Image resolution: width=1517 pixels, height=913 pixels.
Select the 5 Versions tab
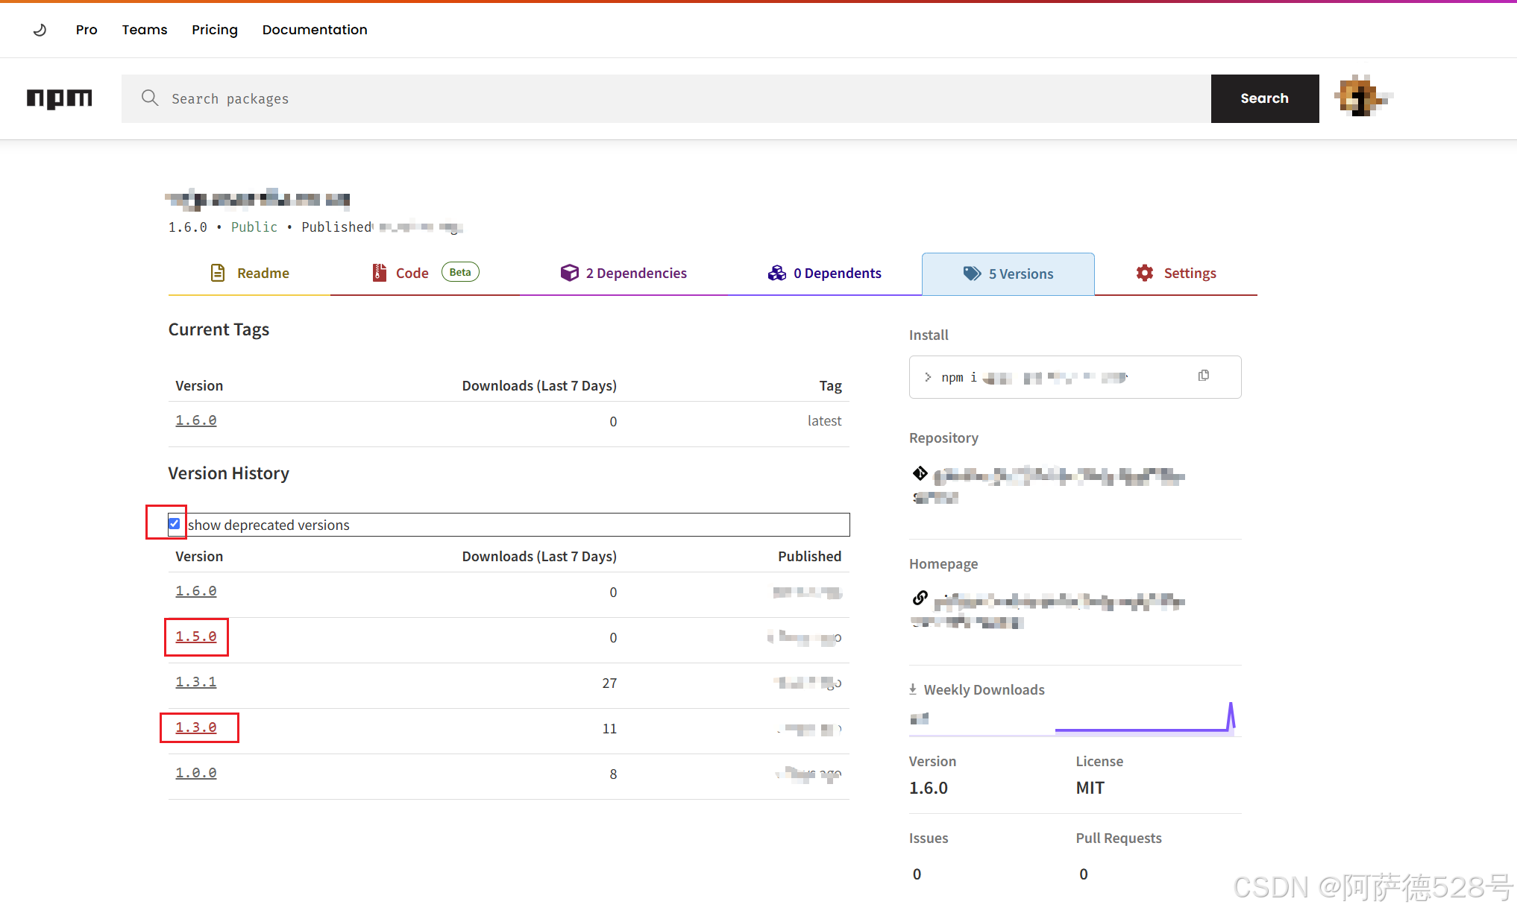[x=1008, y=274]
